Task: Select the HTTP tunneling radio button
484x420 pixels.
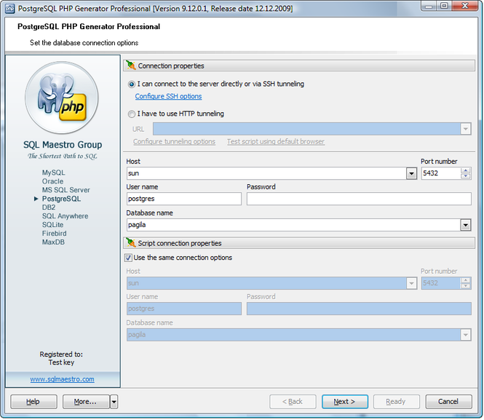Action: coord(132,114)
